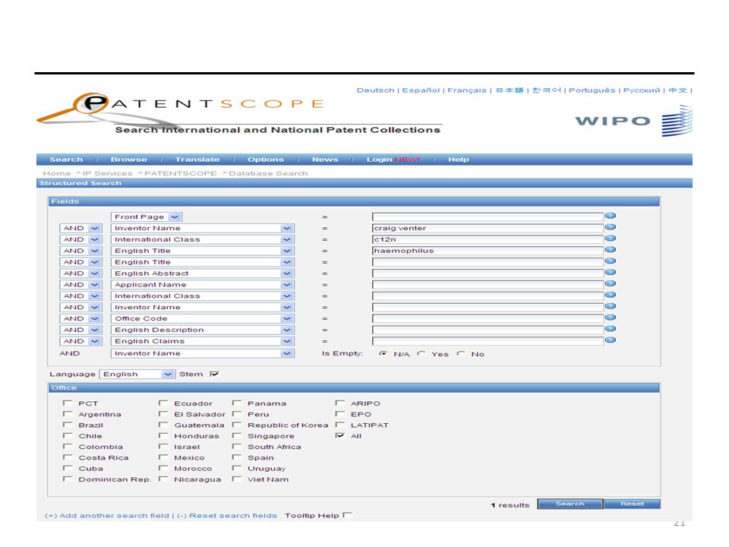Switch language to Português
Screen dimensions: 729x547
coord(592,90)
